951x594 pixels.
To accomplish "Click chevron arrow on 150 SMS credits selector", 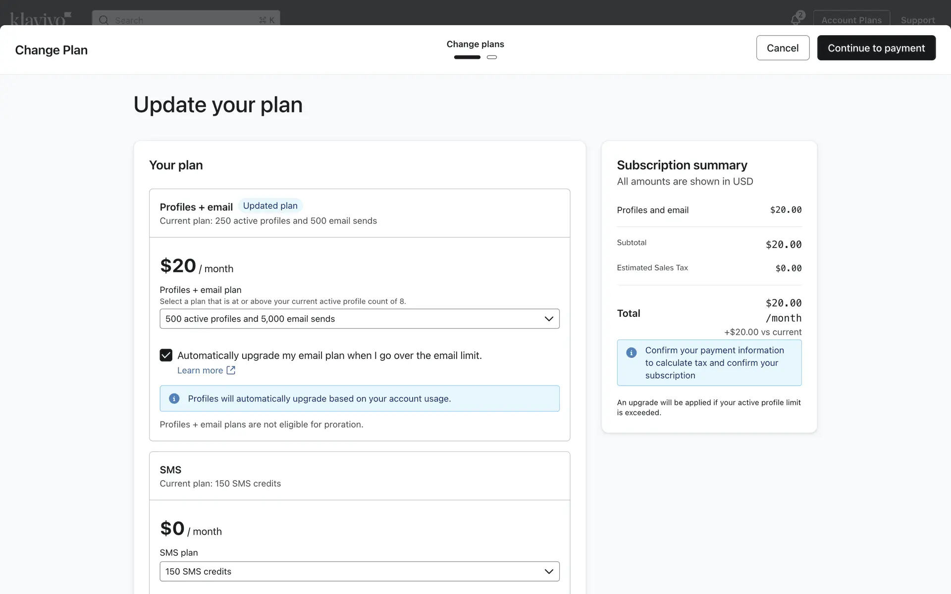I will pyautogui.click(x=549, y=571).
